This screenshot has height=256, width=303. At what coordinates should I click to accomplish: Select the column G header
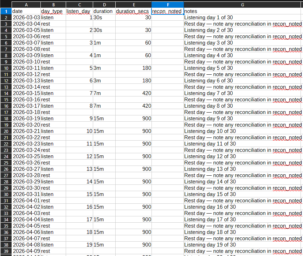pyautogui.click(x=243, y=5)
